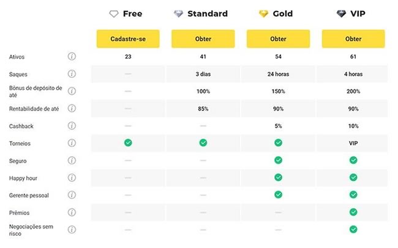Click the Gold Seguro green checkmark

(278, 161)
